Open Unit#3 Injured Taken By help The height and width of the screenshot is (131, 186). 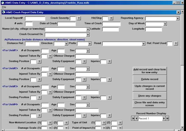click(x=50, y=92)
